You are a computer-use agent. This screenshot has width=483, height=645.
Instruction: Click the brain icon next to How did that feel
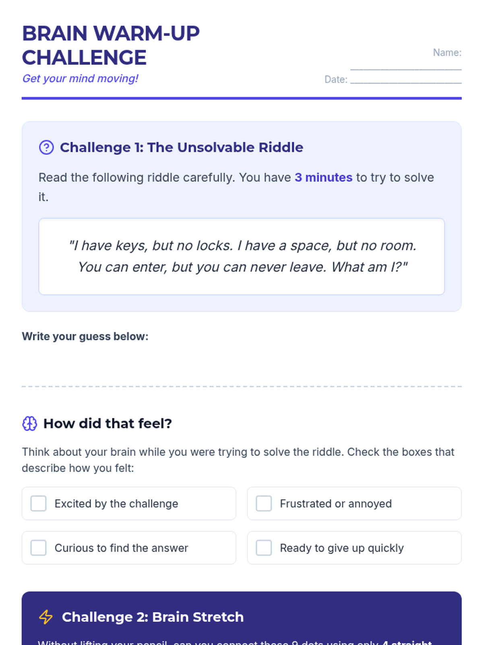click(x=29, y=424)
